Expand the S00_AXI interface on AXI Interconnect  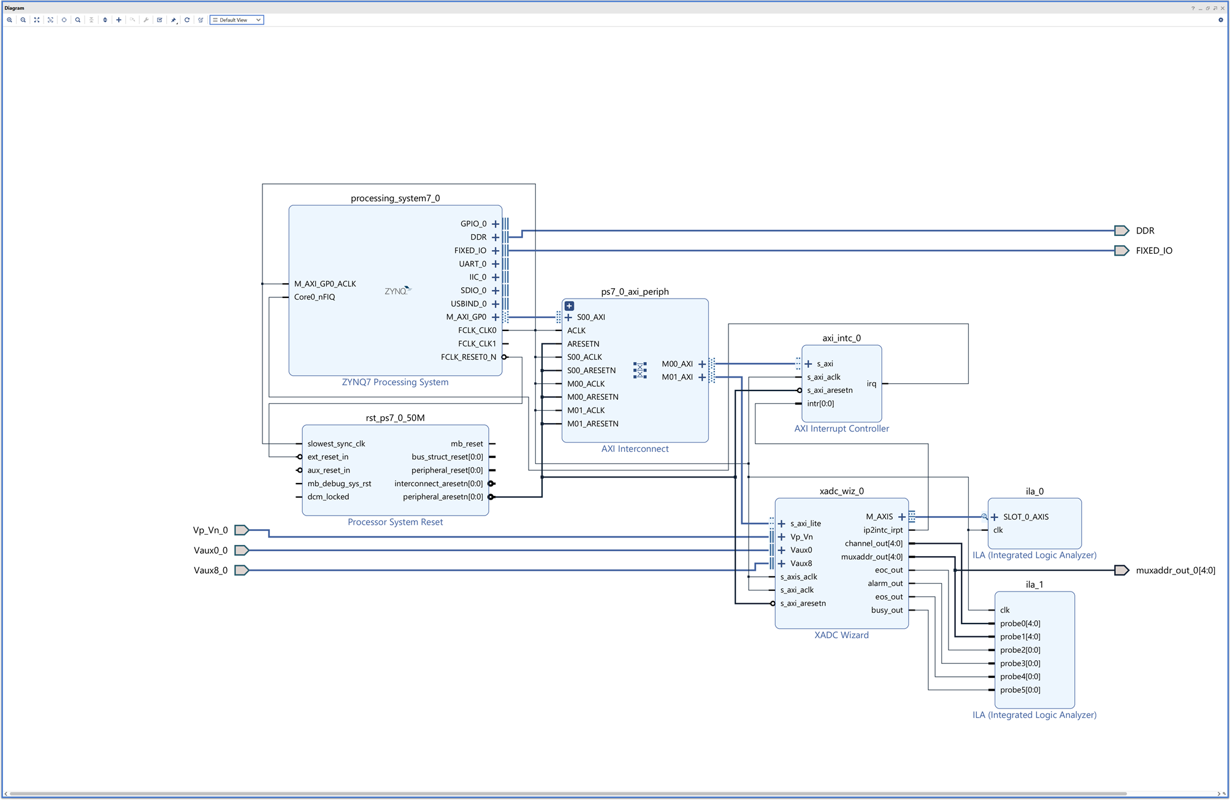568,317
